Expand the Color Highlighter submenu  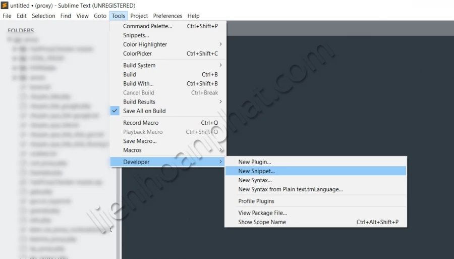click(168, 44)
